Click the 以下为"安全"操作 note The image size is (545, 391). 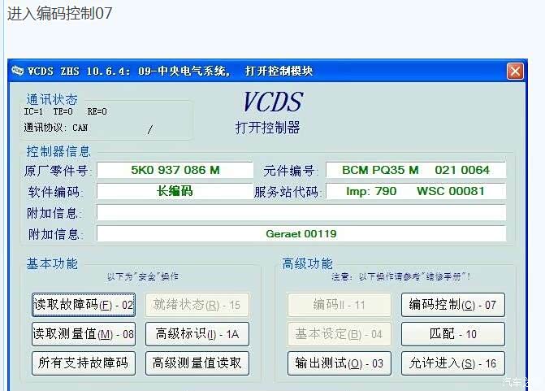[142, 277]
